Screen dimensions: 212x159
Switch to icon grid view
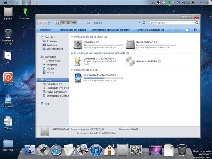point(57,23)
